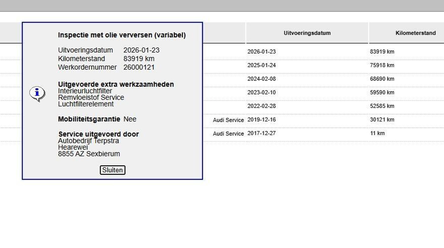Click the blue info speech bubble icon
Viewport: 444px width, 248px height.
[x=37, y=94]
